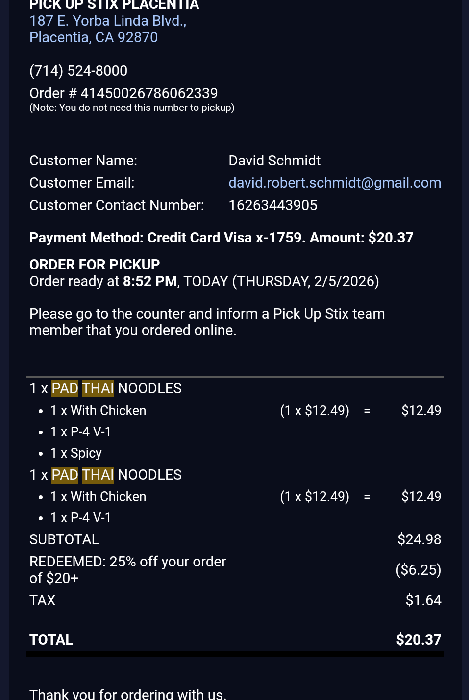Open the 187 E. Yorba Linda Blvd. address link
This screenshot has height=700, width=469.
point(108,21)
